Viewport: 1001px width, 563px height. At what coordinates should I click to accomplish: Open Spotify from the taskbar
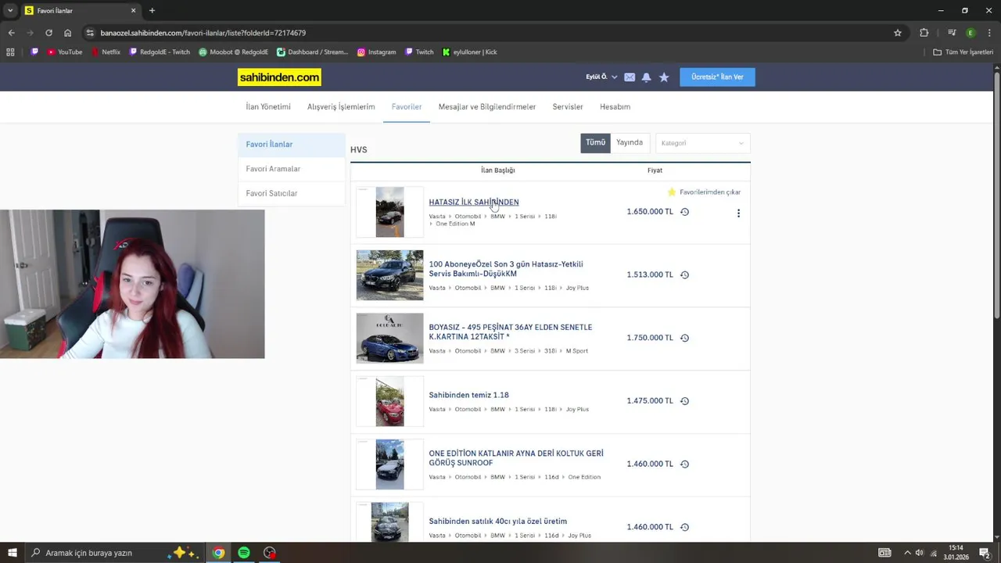244,553
